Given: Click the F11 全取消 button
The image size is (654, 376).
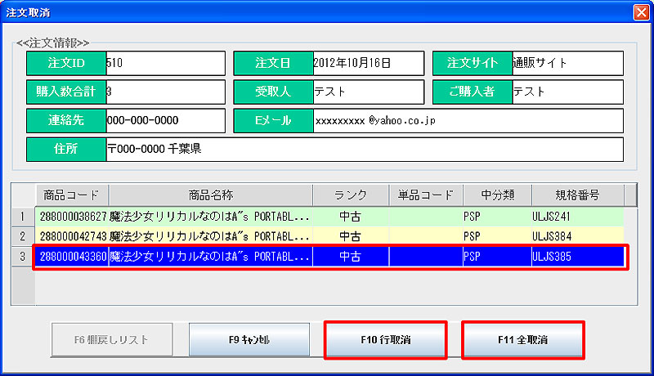Looking at the screenshot, I should click(522, 339).
